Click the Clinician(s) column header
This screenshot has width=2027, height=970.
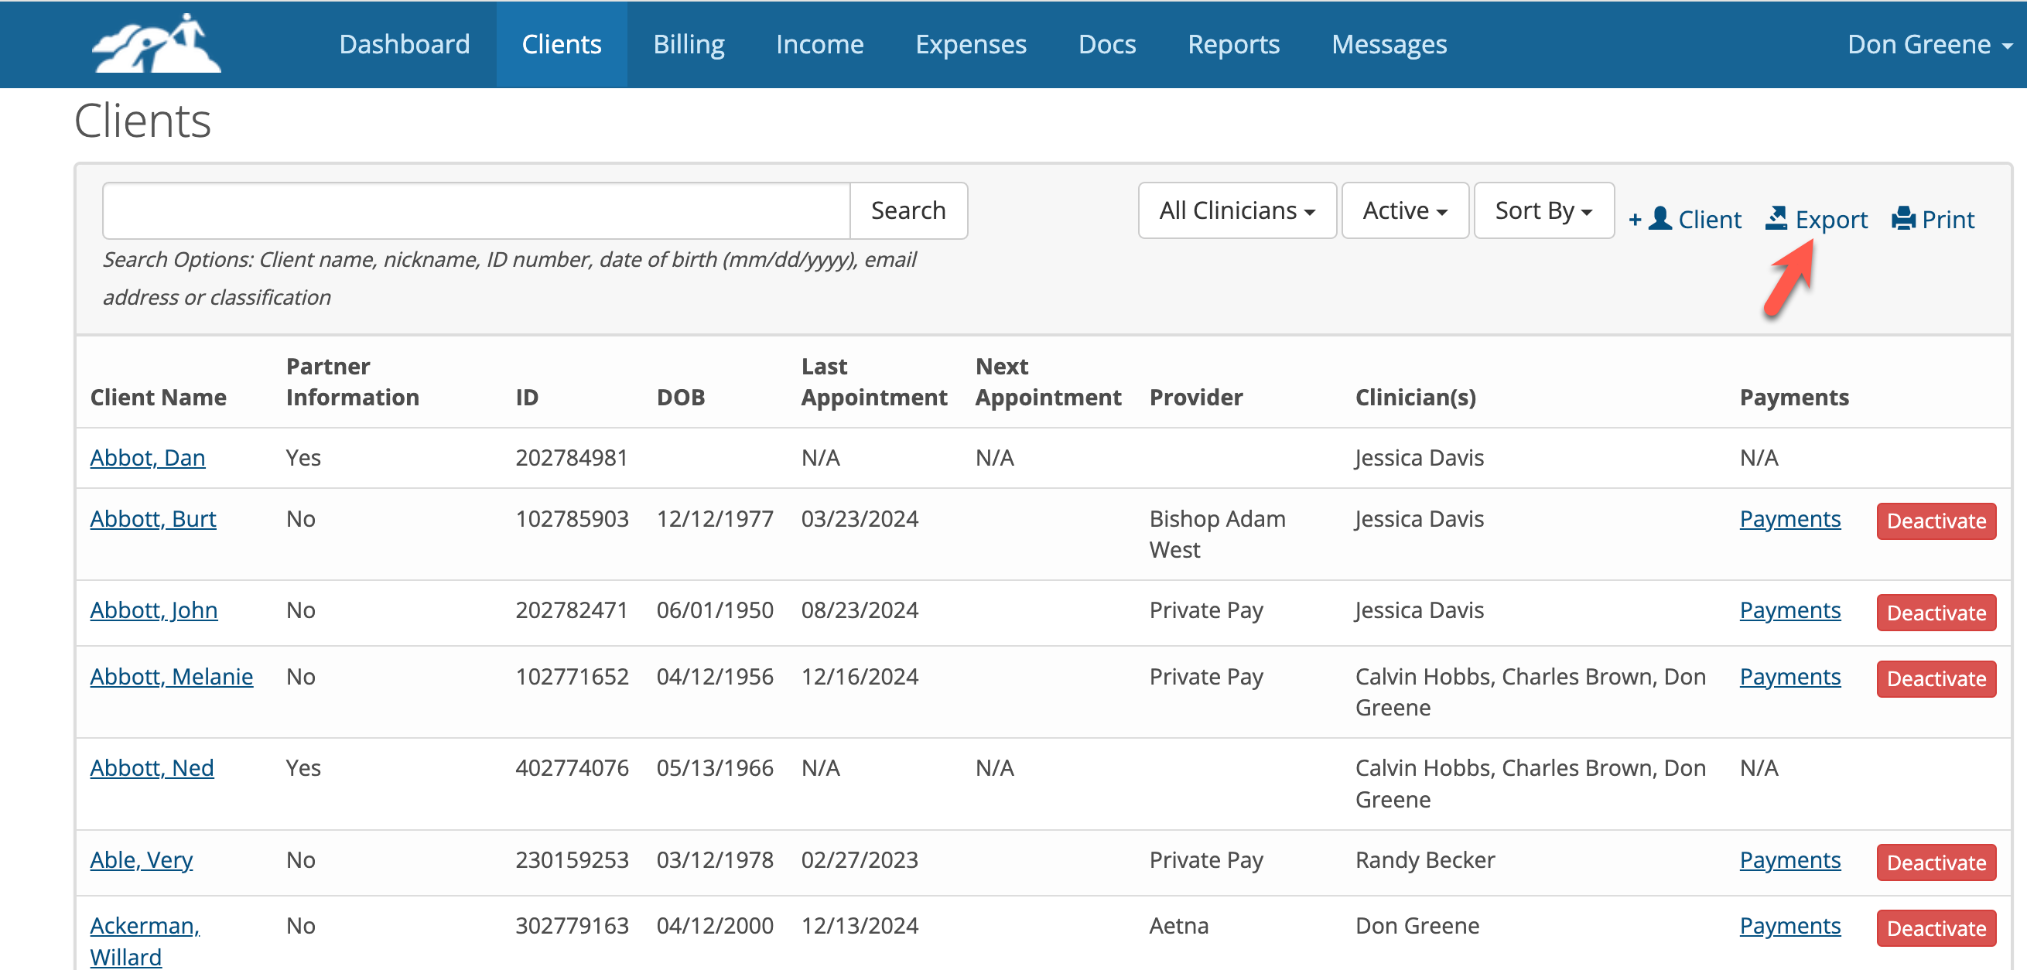tap(1416, 398)
